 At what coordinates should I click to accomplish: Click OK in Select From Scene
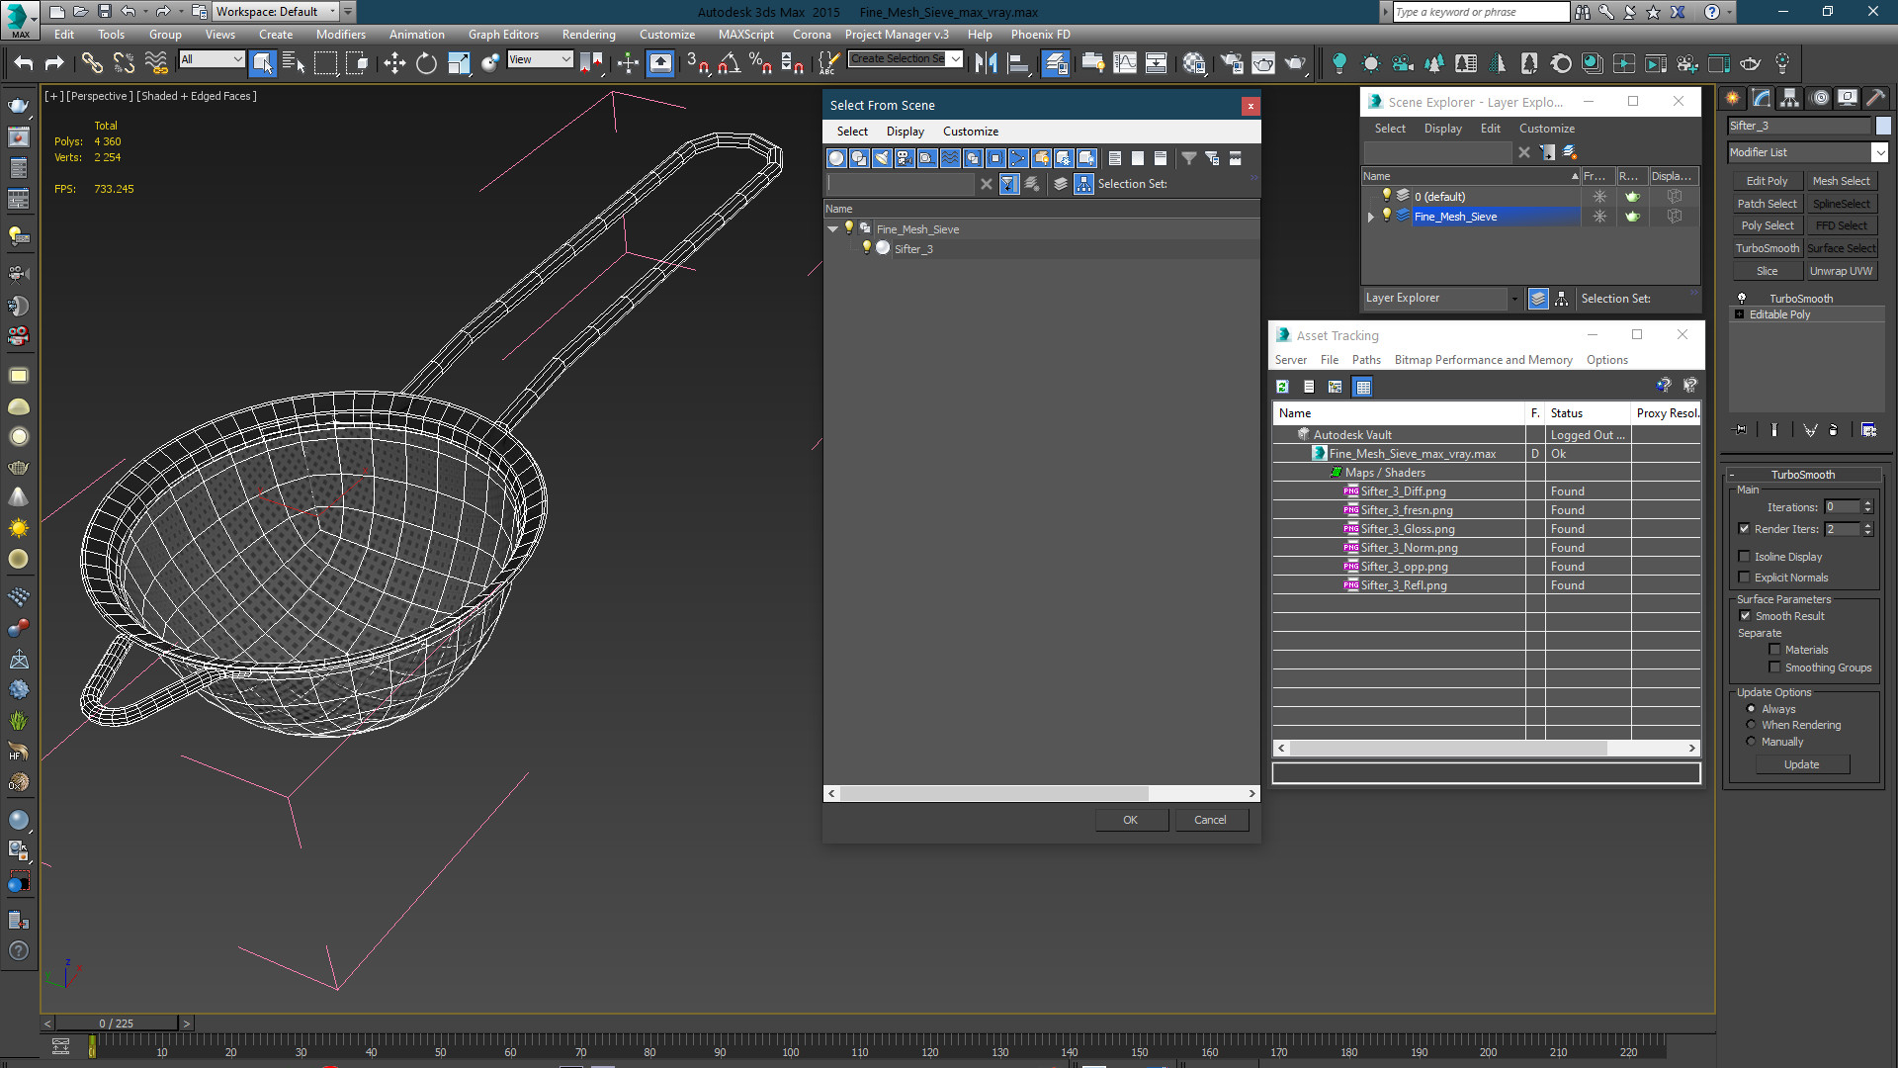click(1131, 820)
